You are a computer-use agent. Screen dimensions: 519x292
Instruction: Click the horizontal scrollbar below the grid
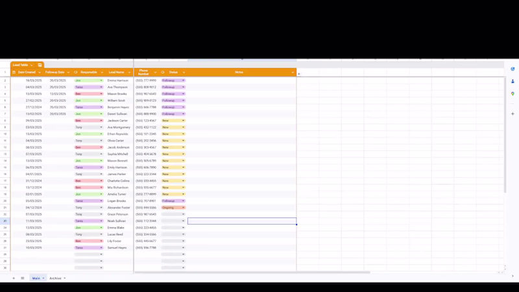252,272
